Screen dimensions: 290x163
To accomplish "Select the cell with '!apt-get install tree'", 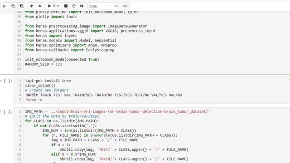I will pos(152,90).
